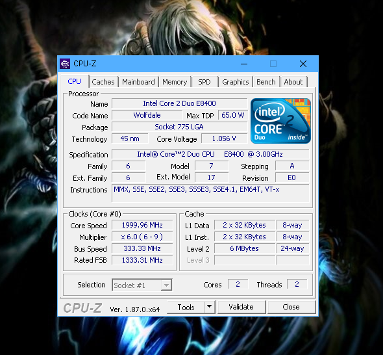
Task: Switch to the Caches tab
Action: point(103,82)
